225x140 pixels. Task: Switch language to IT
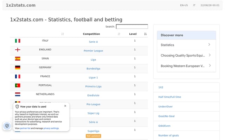tap(194, 5)
